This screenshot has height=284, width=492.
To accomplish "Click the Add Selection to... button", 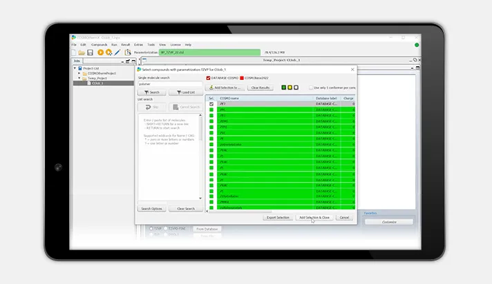I will pos(225,88).
